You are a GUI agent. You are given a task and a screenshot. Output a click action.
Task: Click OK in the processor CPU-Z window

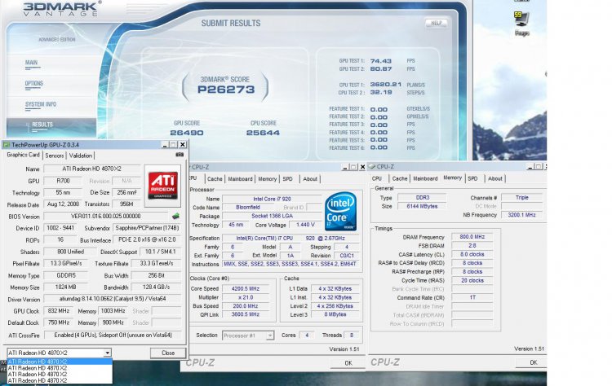pyautogui.click(x=348, y=362)
